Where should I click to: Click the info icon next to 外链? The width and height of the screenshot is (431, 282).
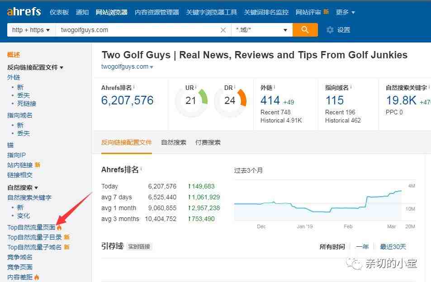point(275,87)
